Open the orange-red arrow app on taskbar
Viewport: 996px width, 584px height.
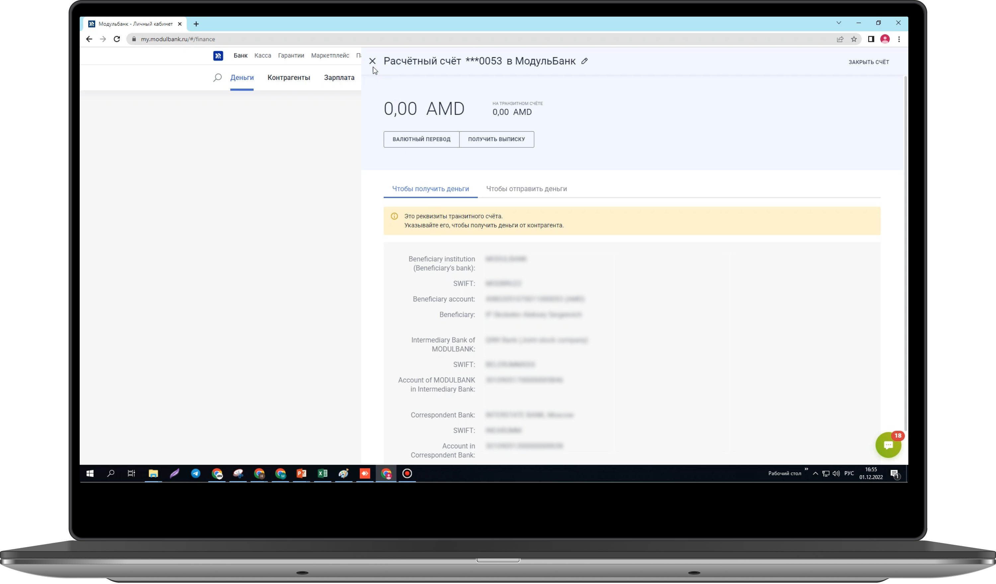coord(365,474)
